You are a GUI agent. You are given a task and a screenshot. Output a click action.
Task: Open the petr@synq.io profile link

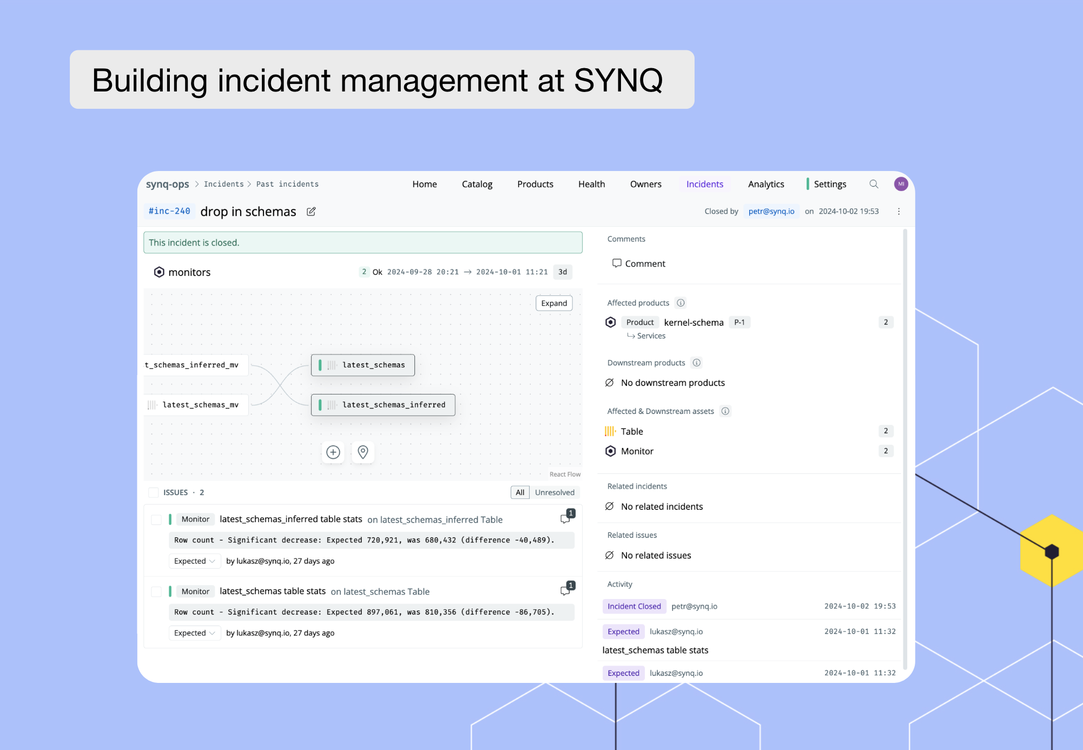pos(771,211)
